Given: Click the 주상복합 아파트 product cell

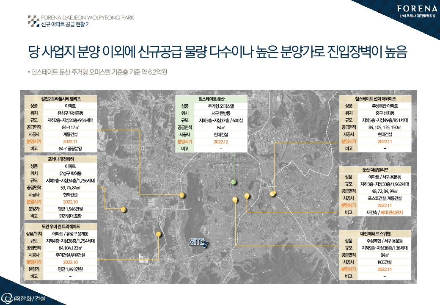Looking at the screenshot, I should tap(385, 106).
